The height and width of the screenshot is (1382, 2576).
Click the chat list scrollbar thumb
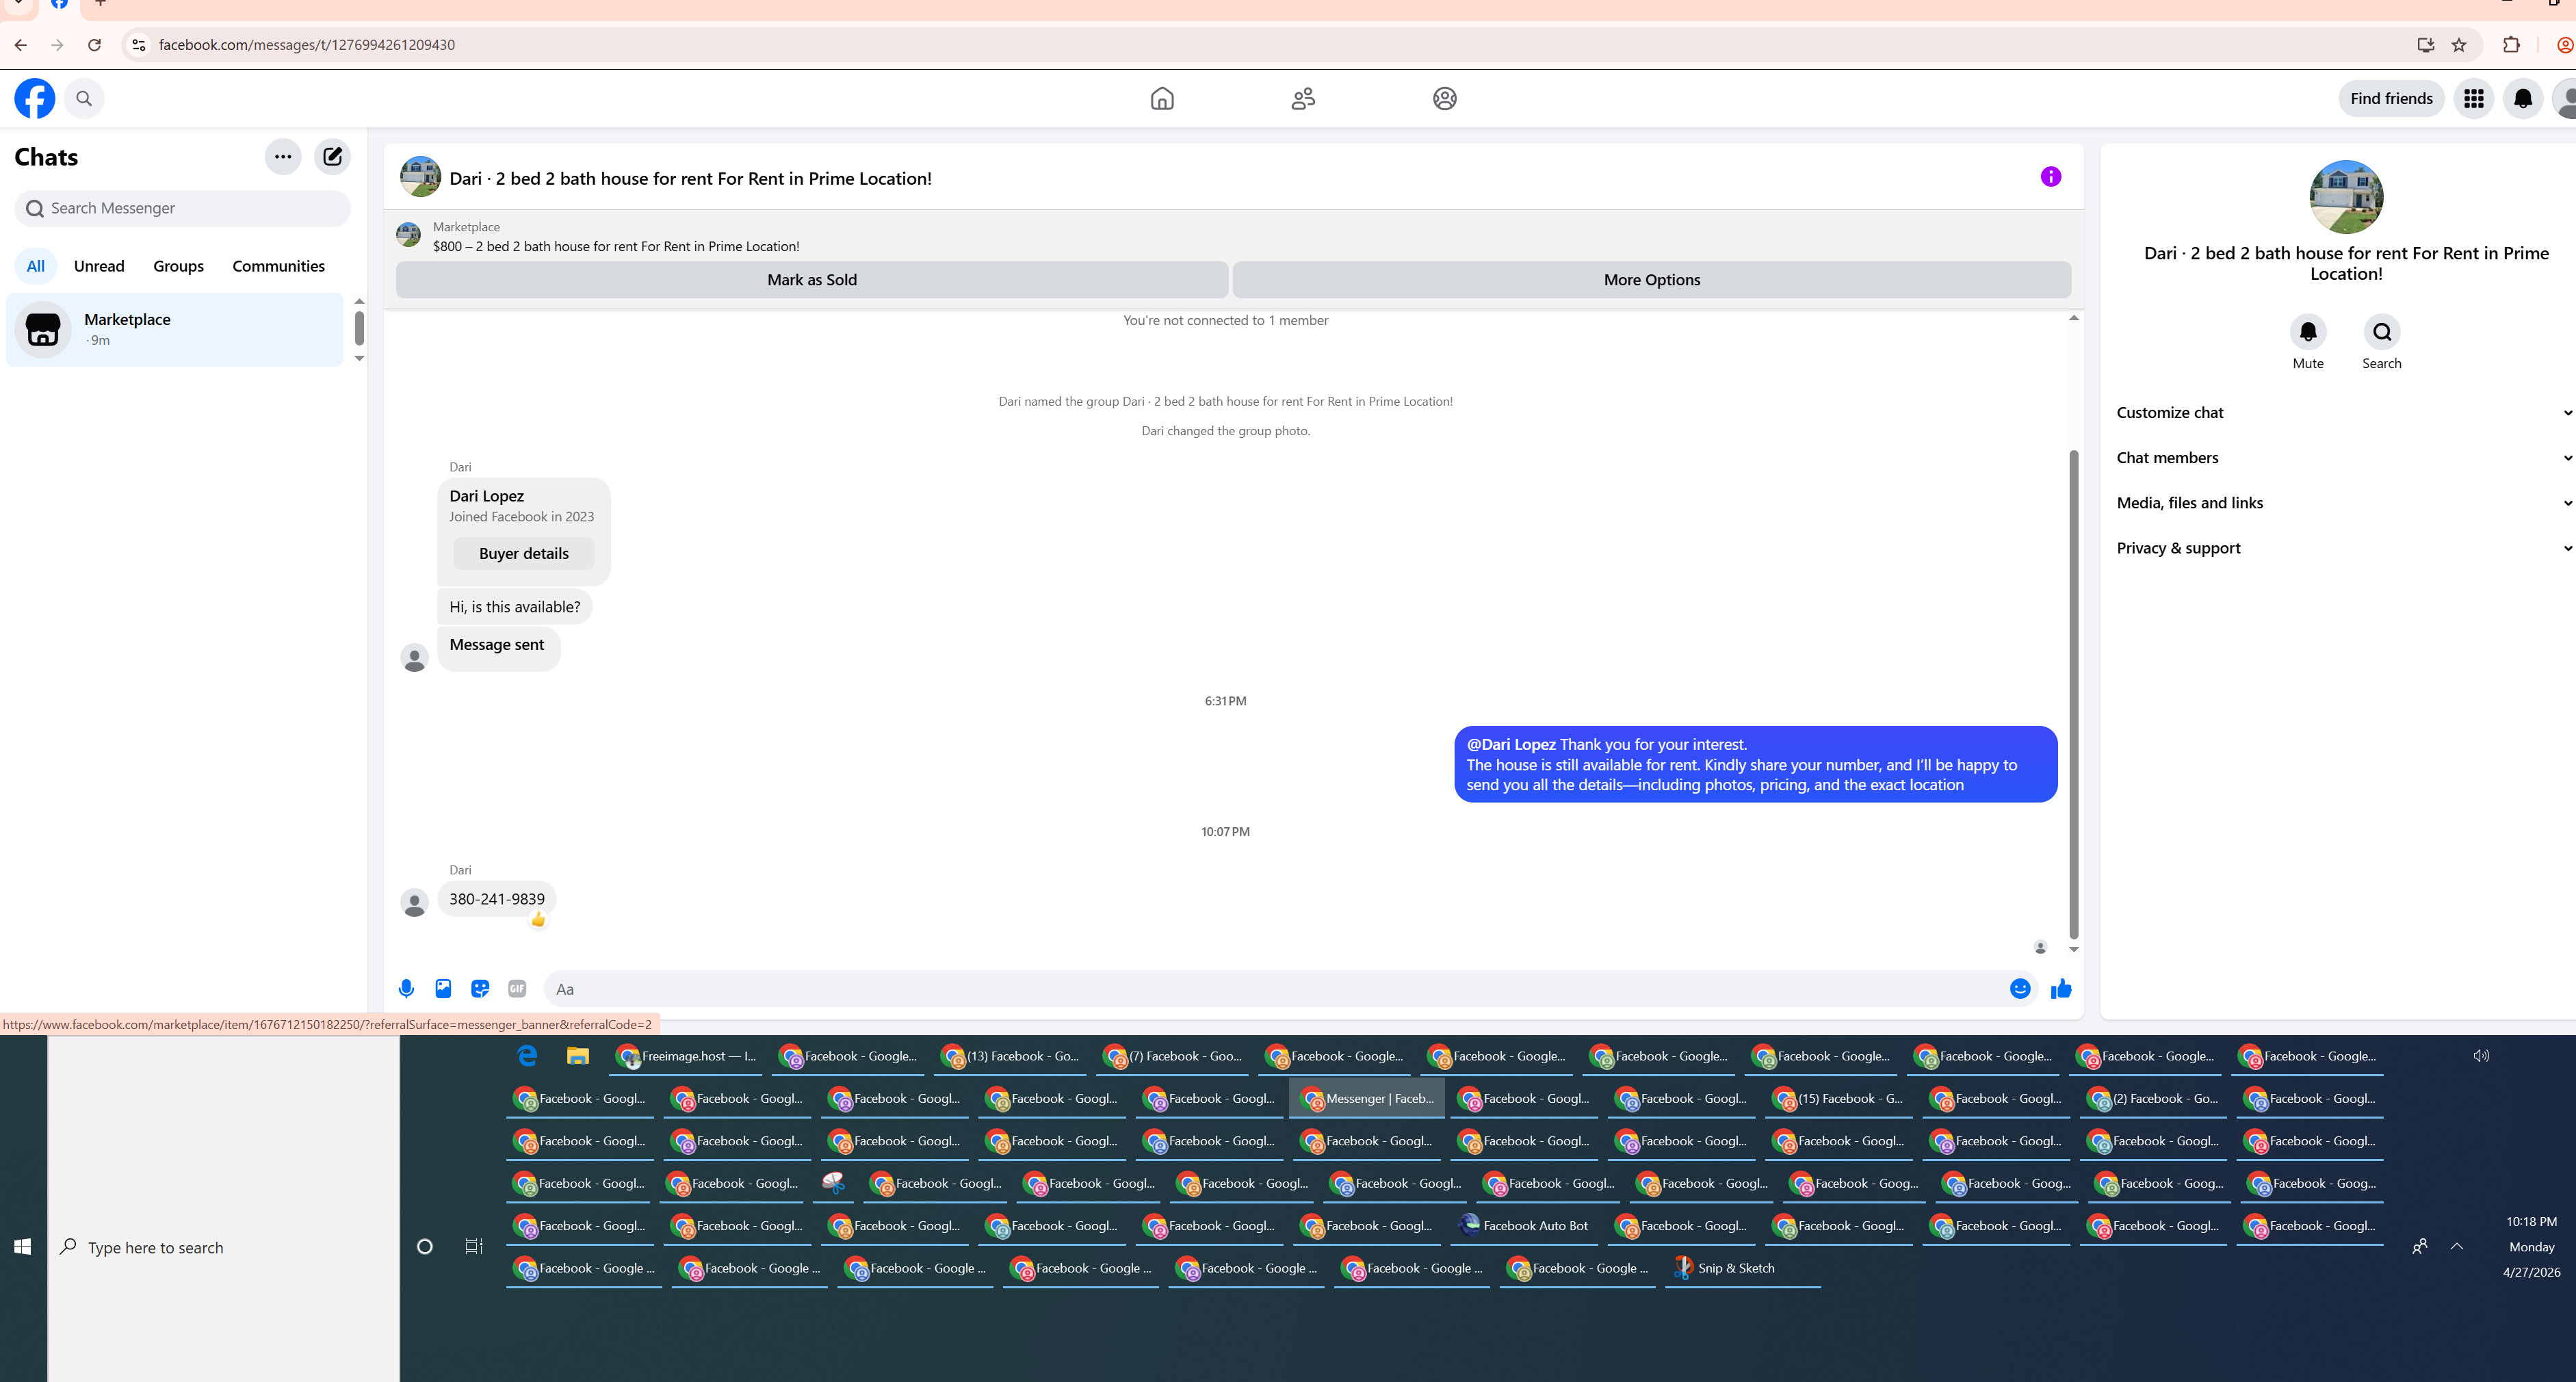coord(359,327)
